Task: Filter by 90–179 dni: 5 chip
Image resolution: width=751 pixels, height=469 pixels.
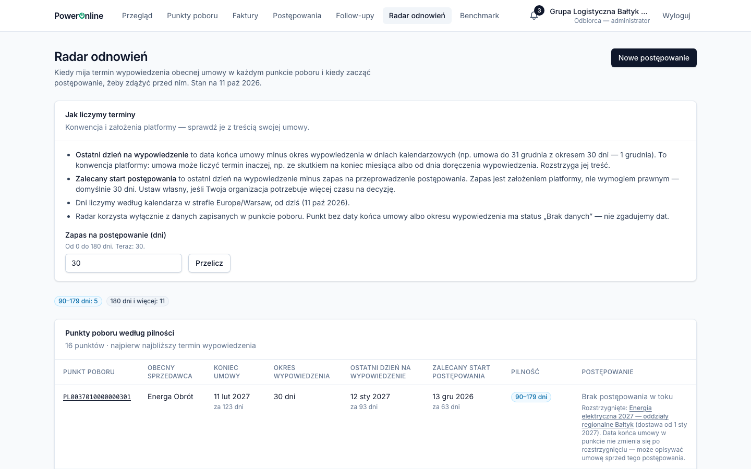Action: [78, 301]
